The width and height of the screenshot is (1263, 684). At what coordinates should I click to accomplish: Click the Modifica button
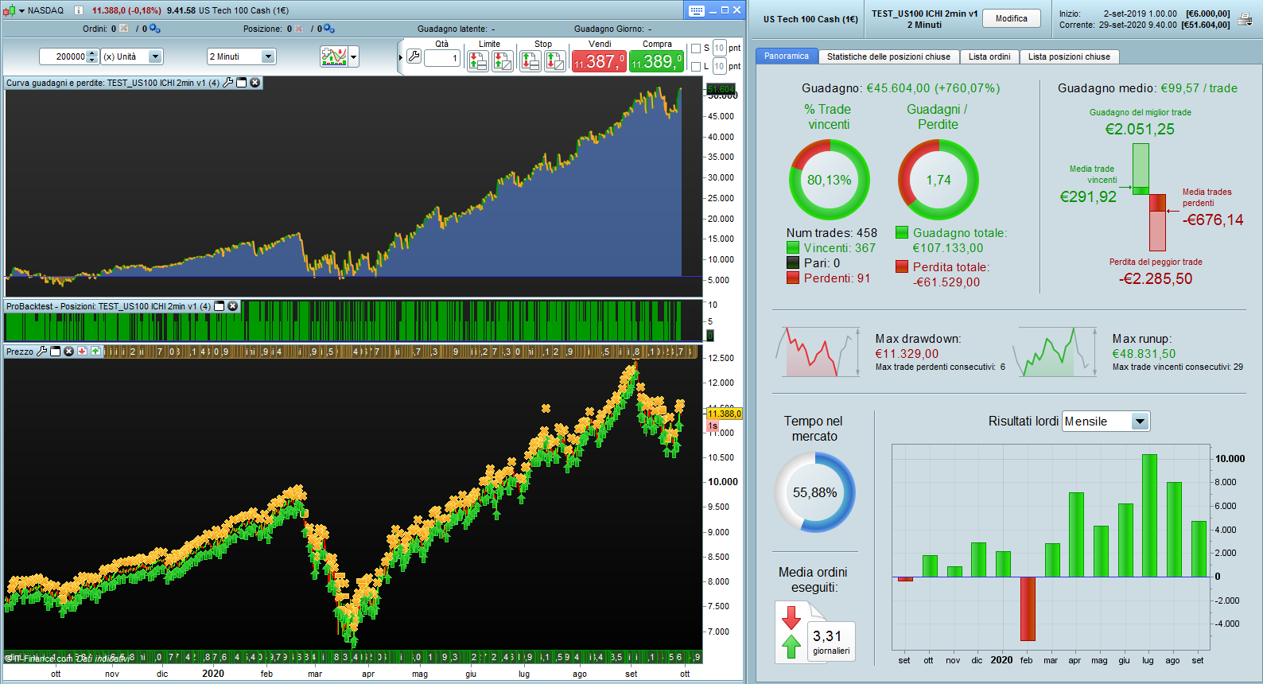tap(1012, 18)
